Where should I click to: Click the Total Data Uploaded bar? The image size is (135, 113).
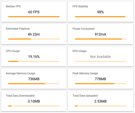click(x=100, y=106)
